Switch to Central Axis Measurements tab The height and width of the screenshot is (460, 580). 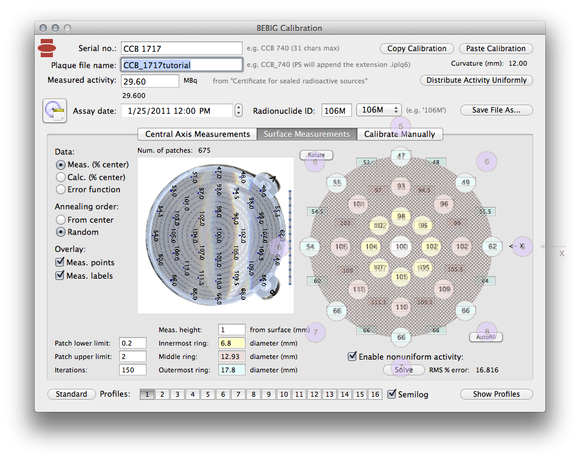pyautogui.click(x=197, y=134)
